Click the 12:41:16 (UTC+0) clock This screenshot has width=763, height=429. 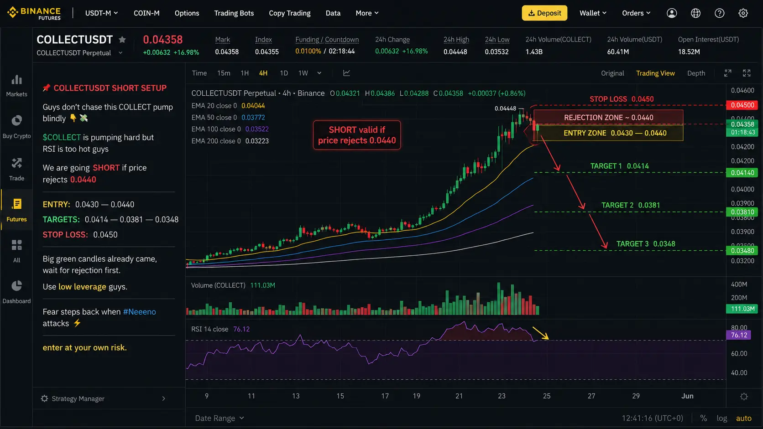[x=652, y=418]
